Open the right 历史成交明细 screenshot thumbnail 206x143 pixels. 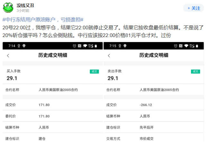click(154, 93)
